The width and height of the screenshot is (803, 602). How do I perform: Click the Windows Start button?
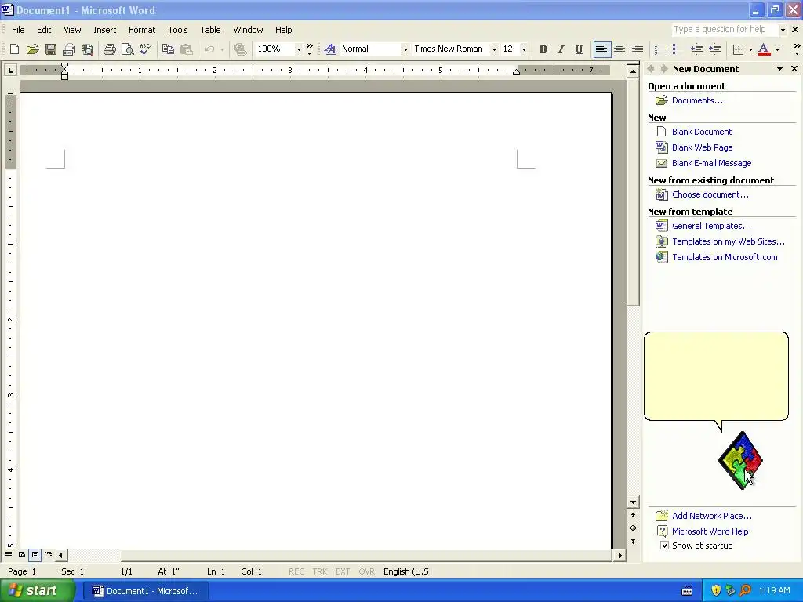[37, 591]
